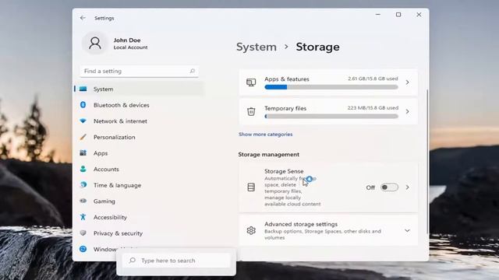Click the Gaming controller icon
Screen dimensions: 499x280
[x=83, y=201]
